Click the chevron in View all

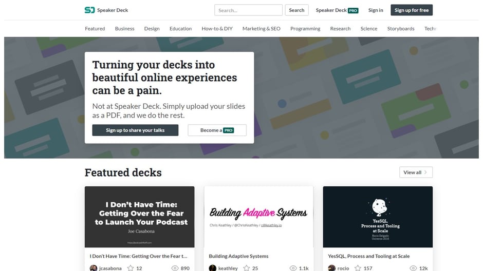pyautogui.click(x=425, y=172)
